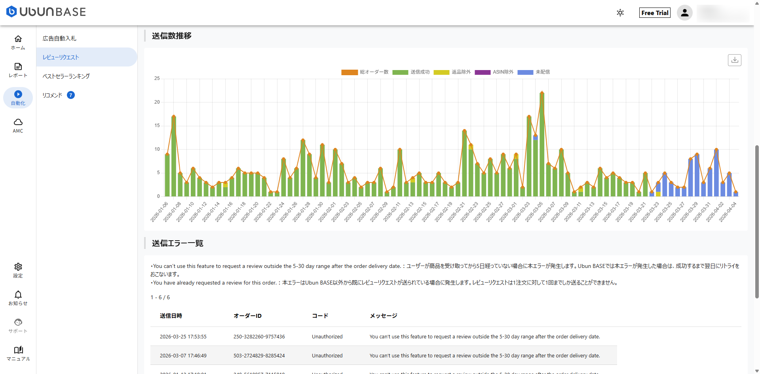Click the Free Trial button
This screenshot has height=374, width=760.
coord(655,13)
